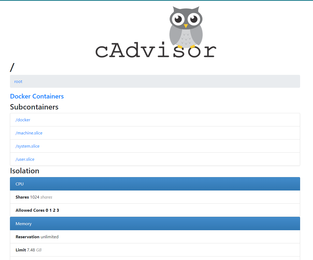This screenshot has width=313, height=260.
Task: Open the /system.slice subcontainer
Action: 28,146
